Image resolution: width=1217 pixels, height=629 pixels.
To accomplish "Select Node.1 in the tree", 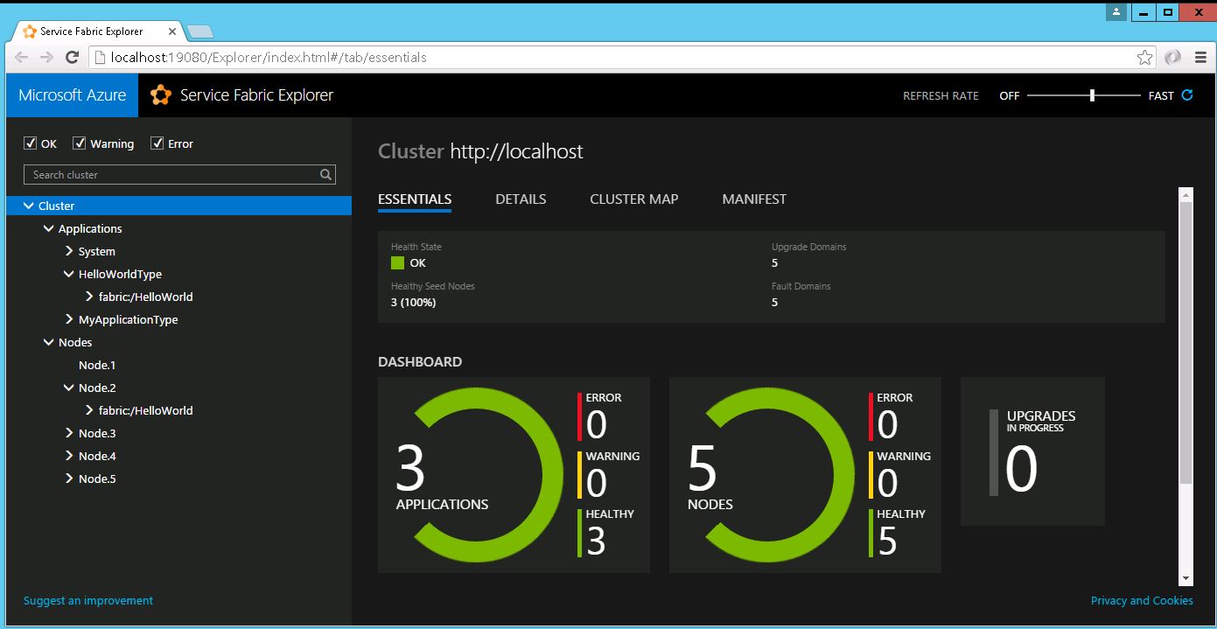I will click(97, 365).
